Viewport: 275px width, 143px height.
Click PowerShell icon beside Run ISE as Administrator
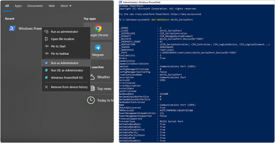pos(46,70)
